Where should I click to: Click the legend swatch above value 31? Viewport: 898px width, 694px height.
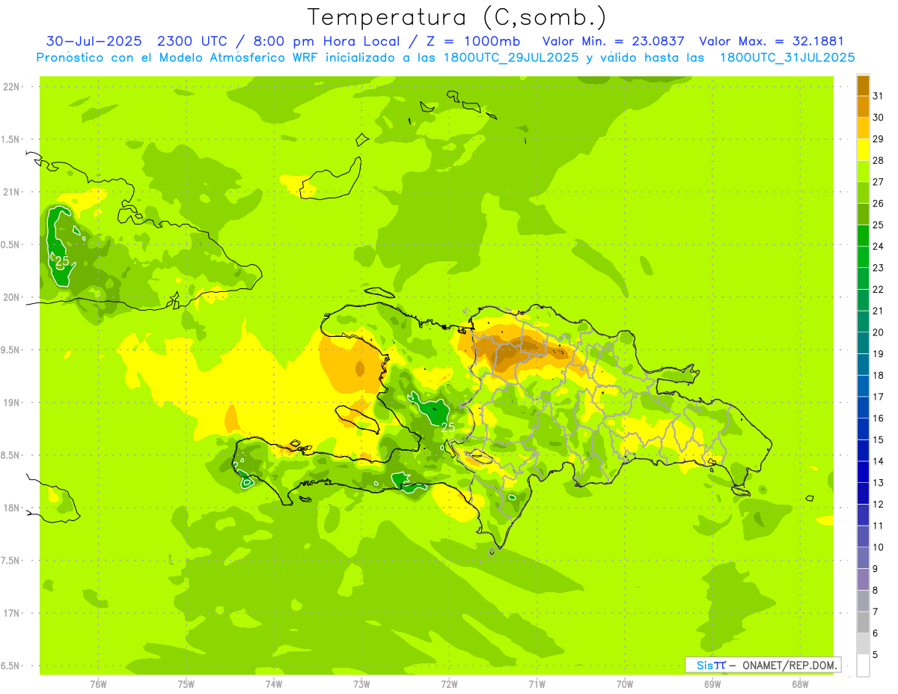(863, 85)
